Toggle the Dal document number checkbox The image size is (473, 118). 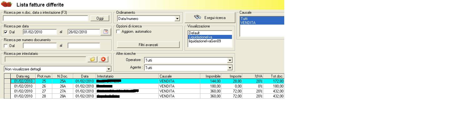tap(6, 46)
